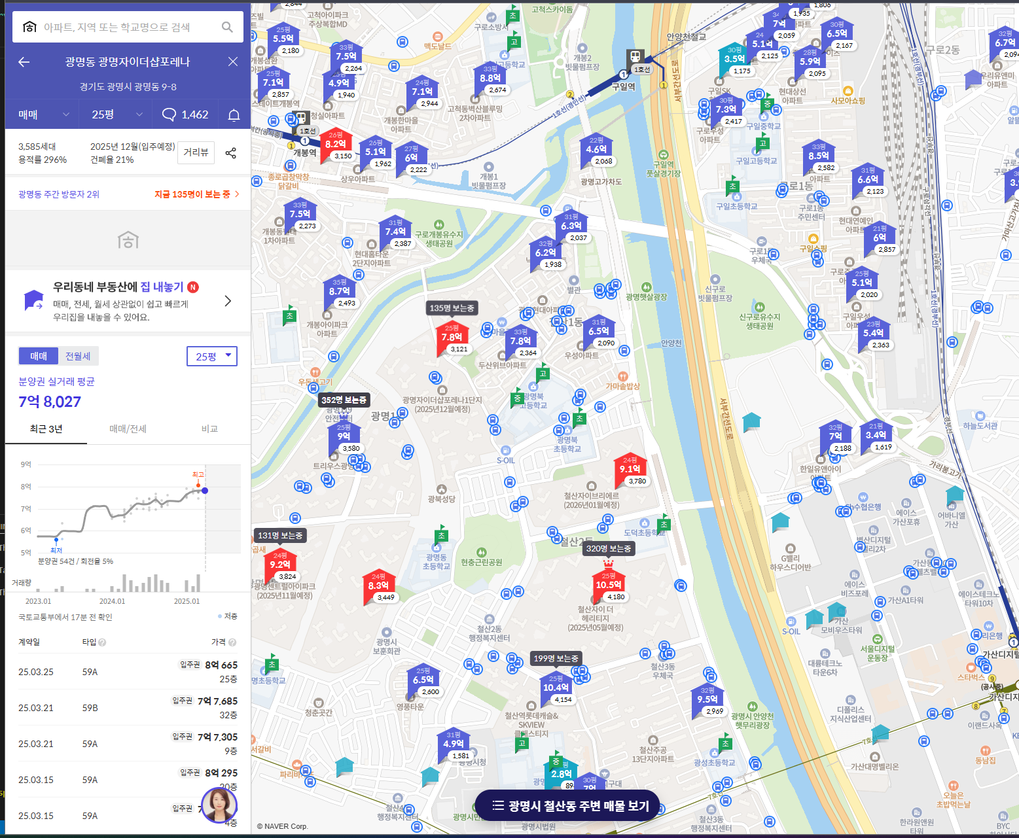This screenshot has width=1019, height=838.
Task: Switch to the 비교 tab
Action: click(209, 428)
